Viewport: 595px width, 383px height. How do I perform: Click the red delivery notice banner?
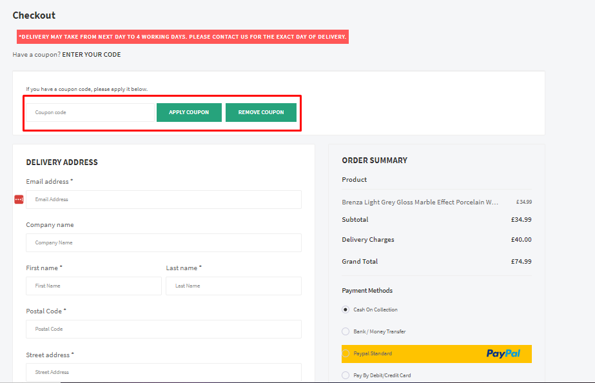[x=182, y=37]
